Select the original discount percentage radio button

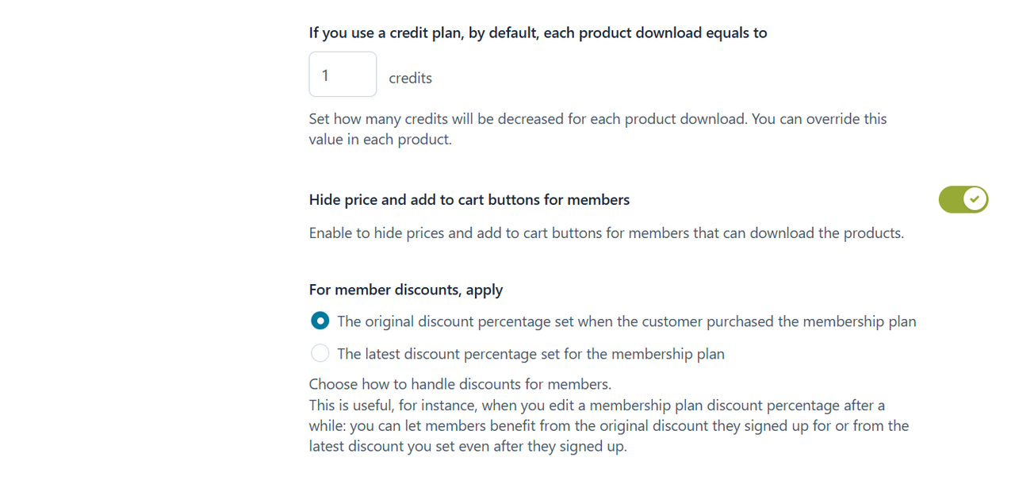tap(320, 321)
